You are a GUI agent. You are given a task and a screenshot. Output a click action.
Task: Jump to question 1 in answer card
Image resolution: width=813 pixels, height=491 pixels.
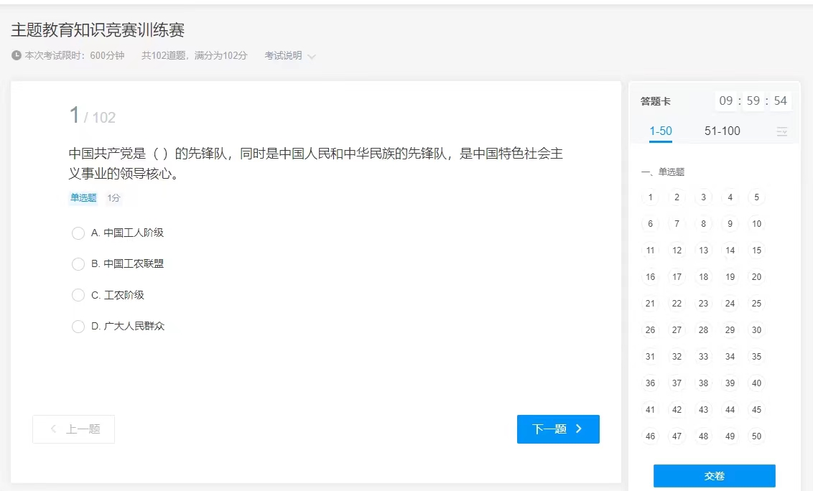650,197
